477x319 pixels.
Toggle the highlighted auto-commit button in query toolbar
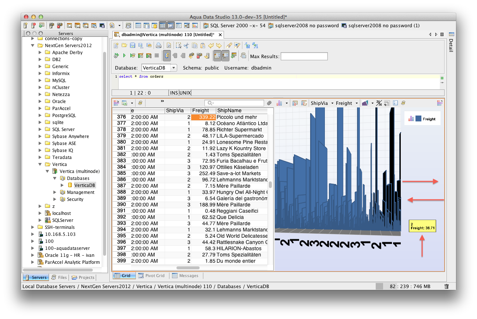(166, 56)
